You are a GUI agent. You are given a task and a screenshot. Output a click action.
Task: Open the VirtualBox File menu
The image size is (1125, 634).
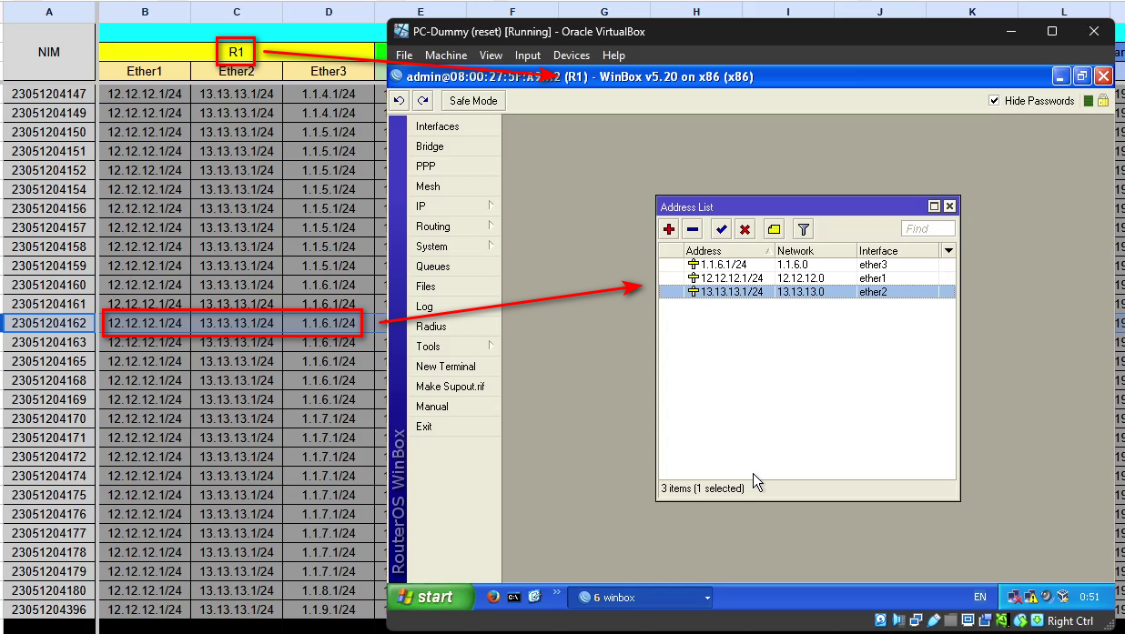404,55
